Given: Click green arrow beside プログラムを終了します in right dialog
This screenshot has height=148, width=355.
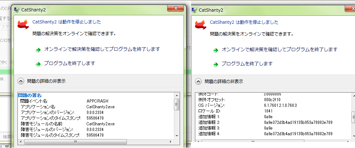Looking at the screenshot, I should 216,65.
